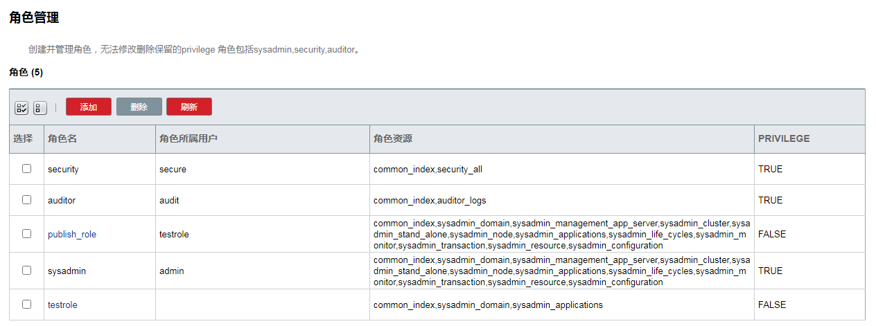This screenshot has width=876, height=326.
Task: Click the 角色管理 page heading
Action: 34,19
